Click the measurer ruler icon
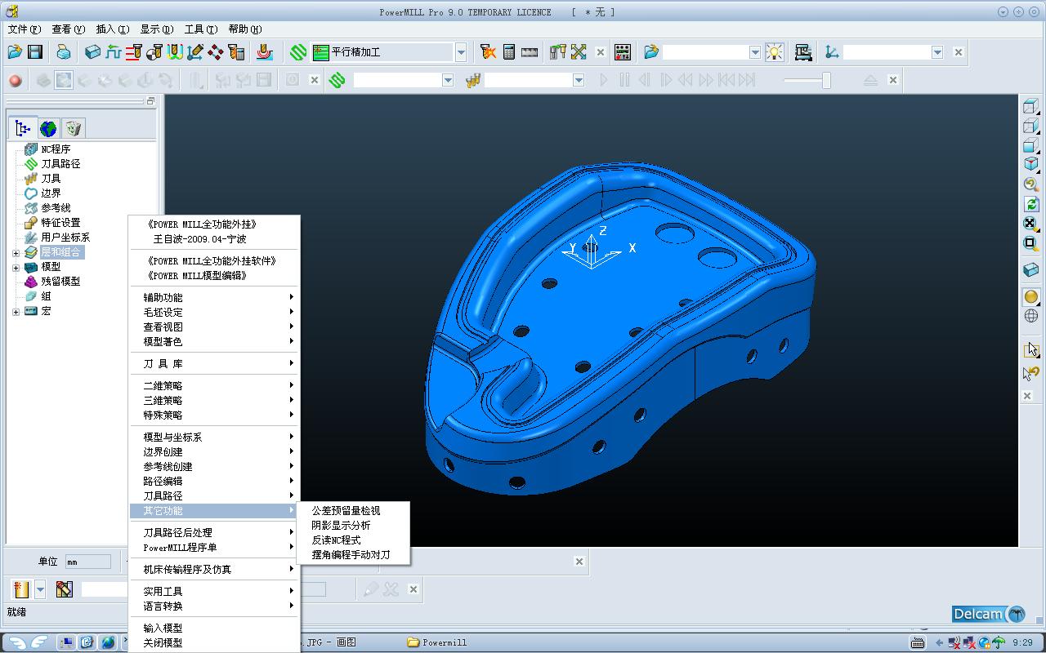1046x653 pixels. [x=530, y=52]
